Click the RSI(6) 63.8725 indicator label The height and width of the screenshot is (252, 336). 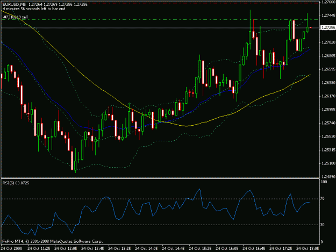16,183
